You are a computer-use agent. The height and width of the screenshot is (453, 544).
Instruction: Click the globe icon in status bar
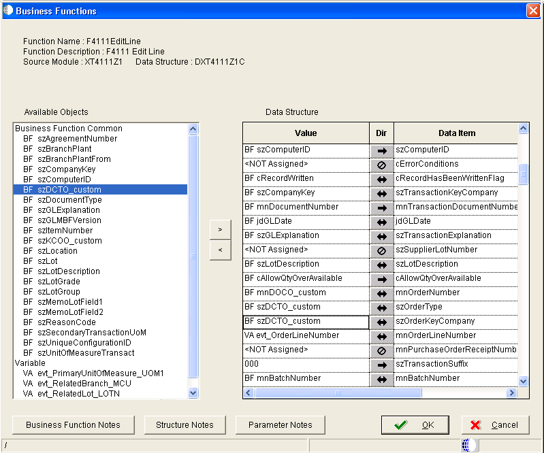pyautogui.click(x=469, y=445)
